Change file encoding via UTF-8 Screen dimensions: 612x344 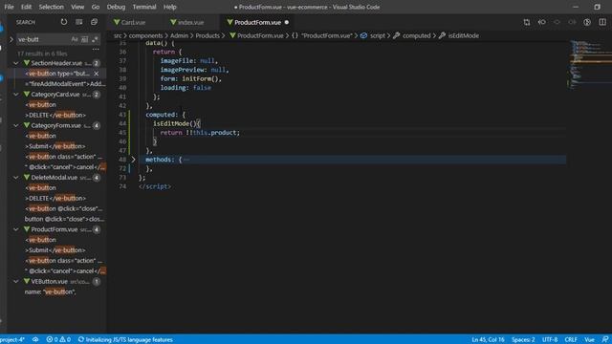[x=550, y=340]
